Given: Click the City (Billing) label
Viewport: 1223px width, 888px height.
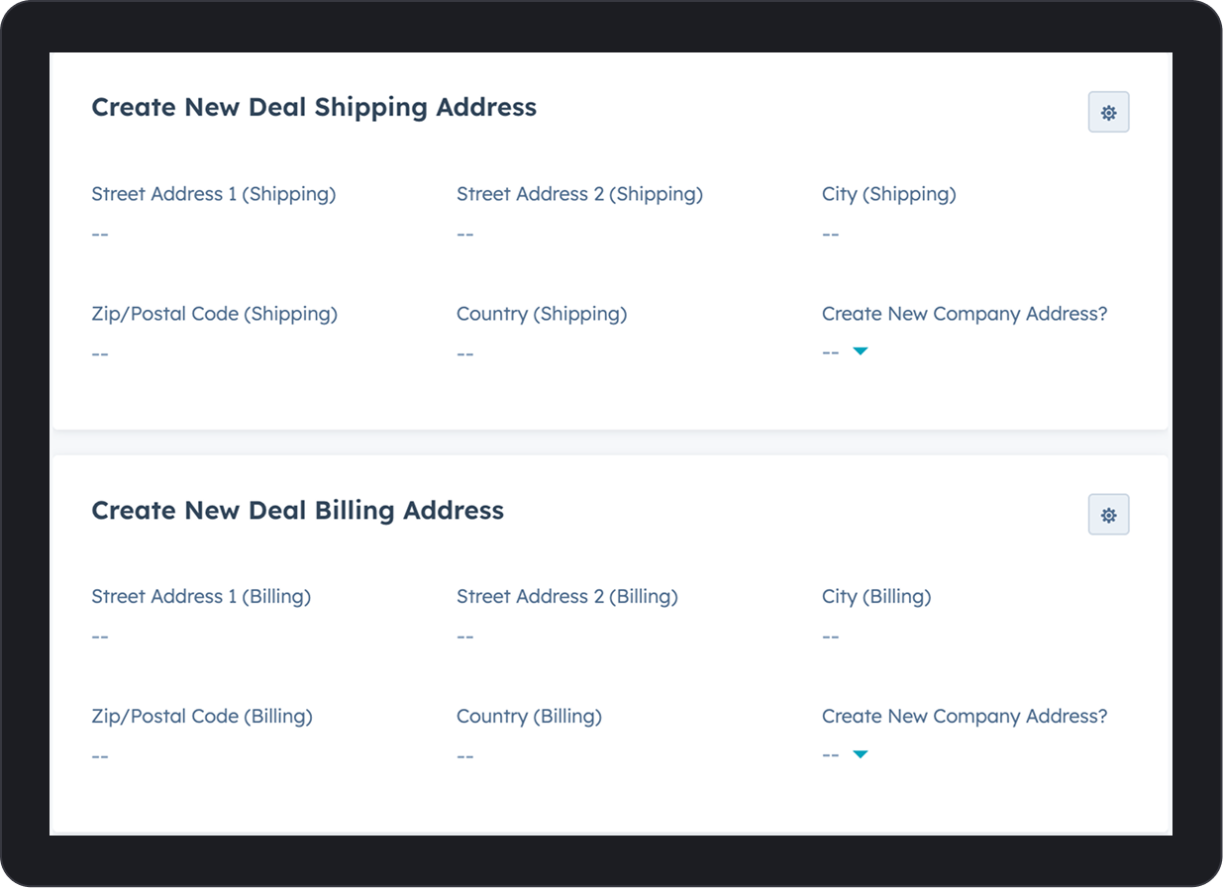Looking at the screenshot, I should coord(876,596).
